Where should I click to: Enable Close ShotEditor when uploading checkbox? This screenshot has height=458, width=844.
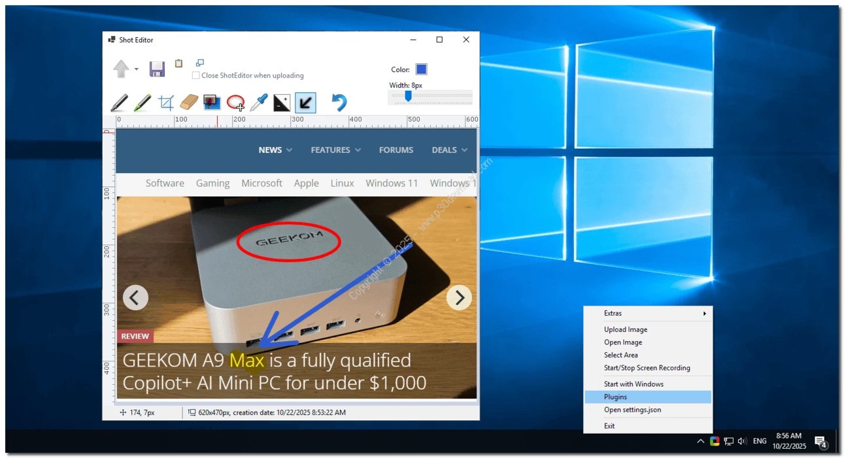click(196, 75)
